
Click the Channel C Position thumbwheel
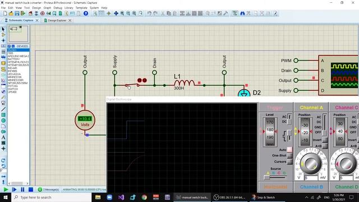tap(340, 132)
